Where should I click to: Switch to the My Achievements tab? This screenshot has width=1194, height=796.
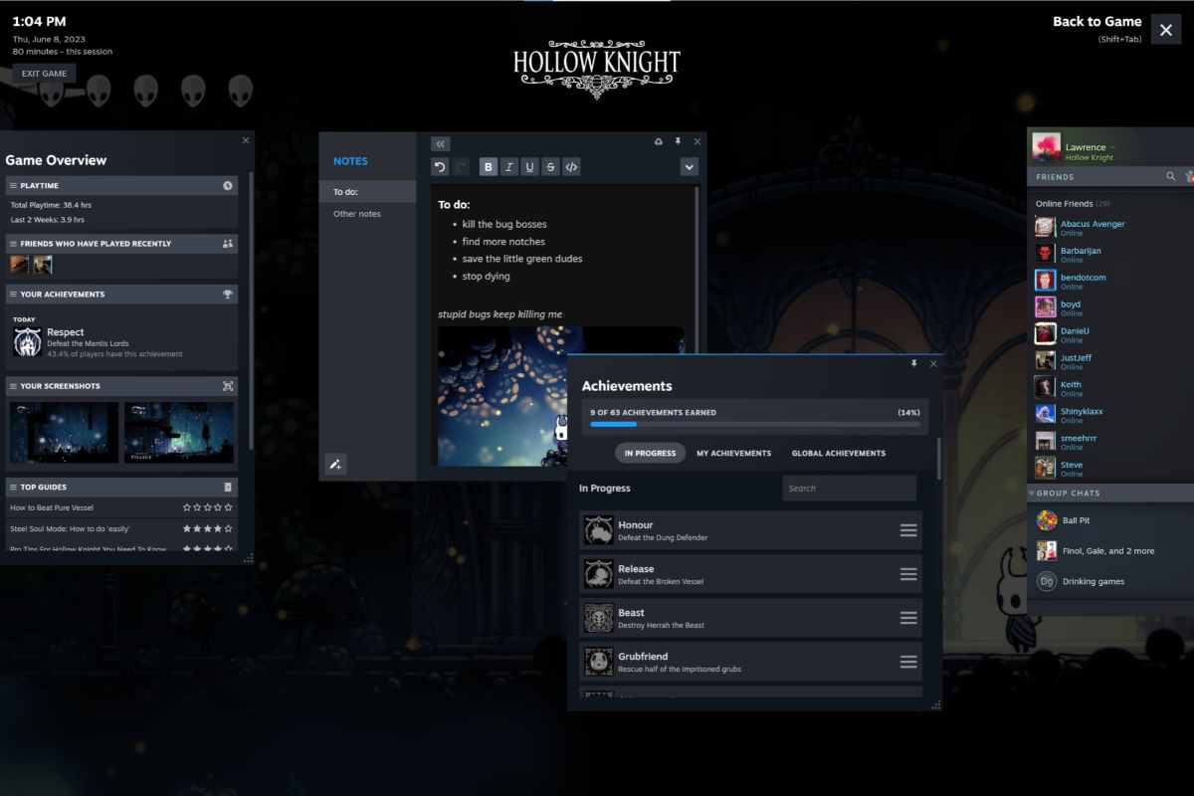coord(734,453)
